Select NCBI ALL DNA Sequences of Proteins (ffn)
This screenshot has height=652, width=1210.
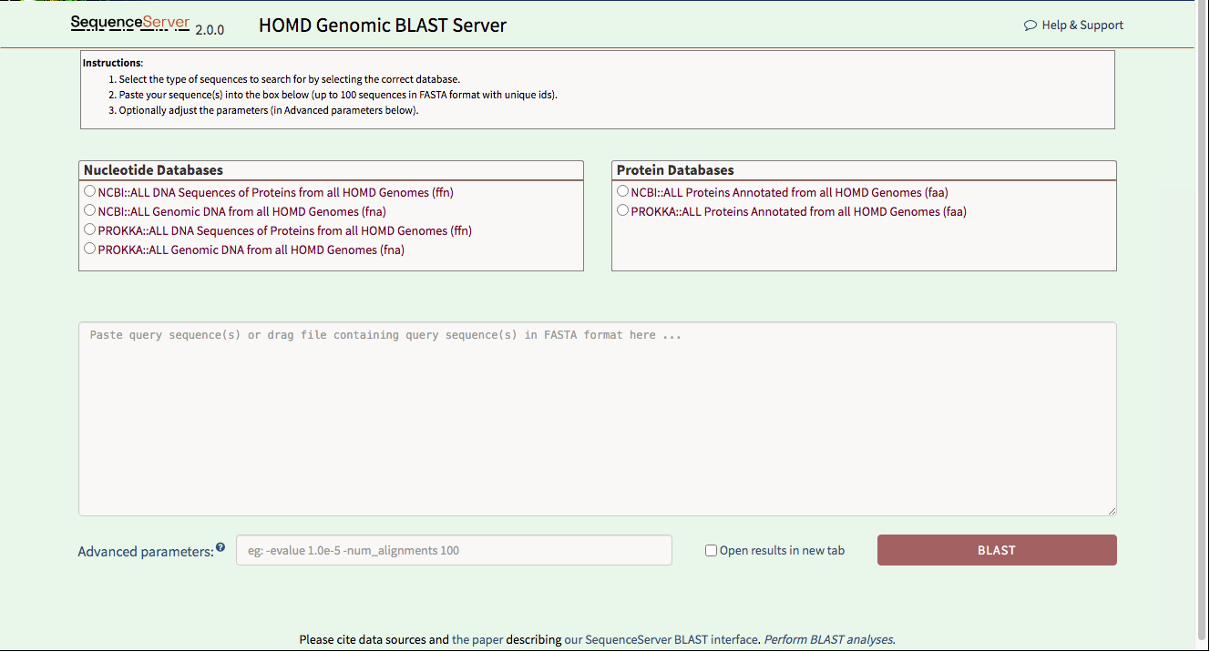pos(89,192)
